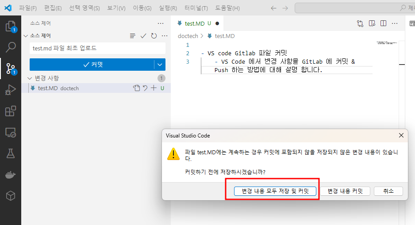Click the unsaved dot on test.MD tab

(x=217, y=23)
